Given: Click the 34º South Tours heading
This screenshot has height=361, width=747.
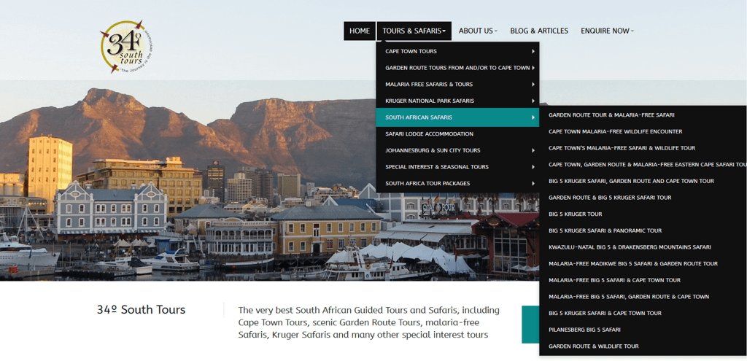Looking at the screenshot, I should (141, 309).
